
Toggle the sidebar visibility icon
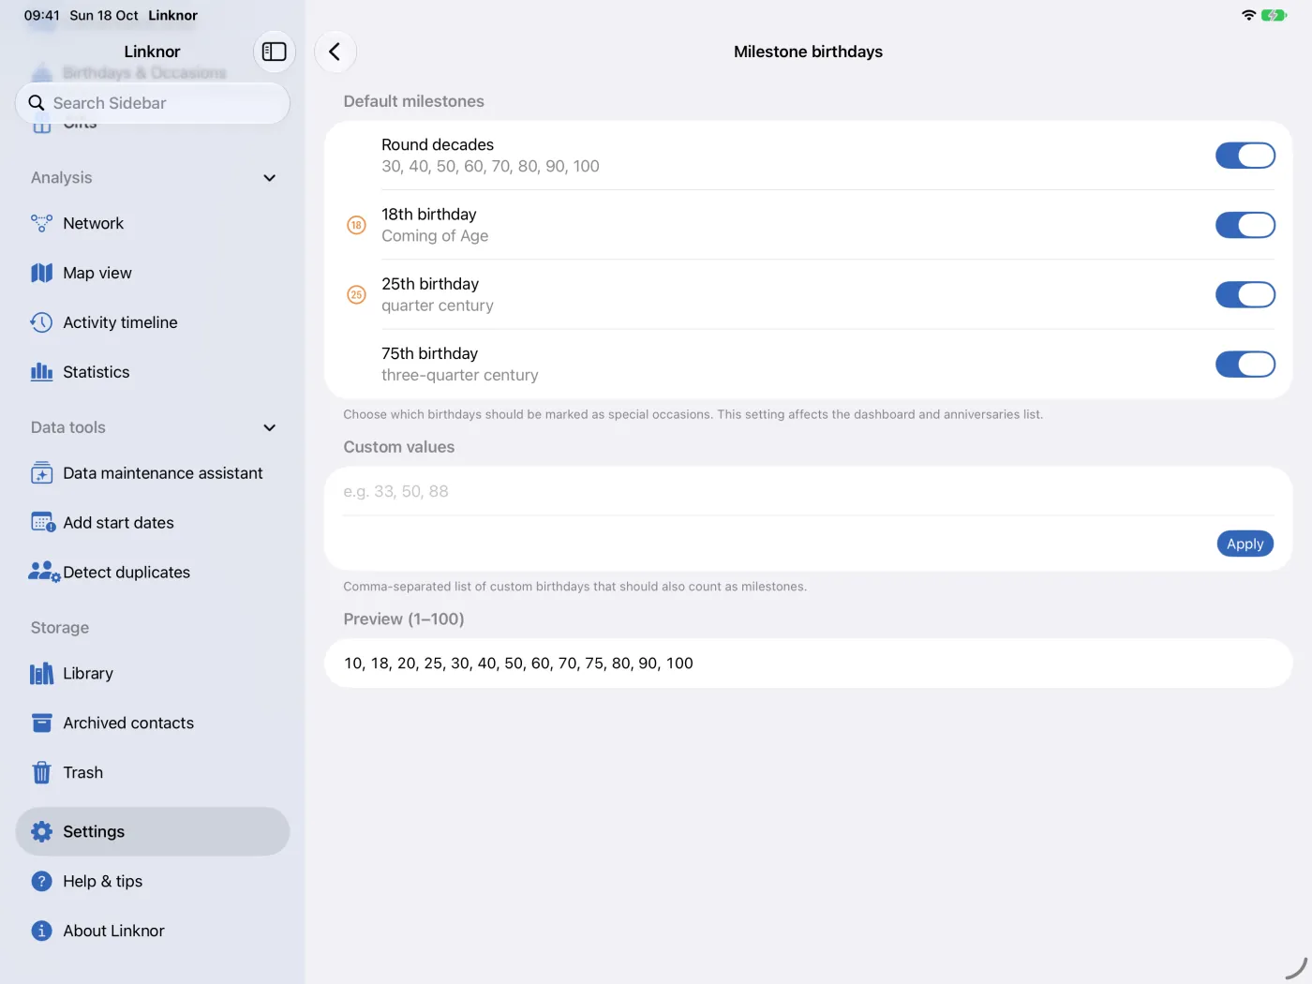click(275, 52)
